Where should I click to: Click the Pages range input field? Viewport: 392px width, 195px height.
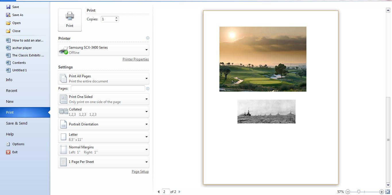pos(108,88)
